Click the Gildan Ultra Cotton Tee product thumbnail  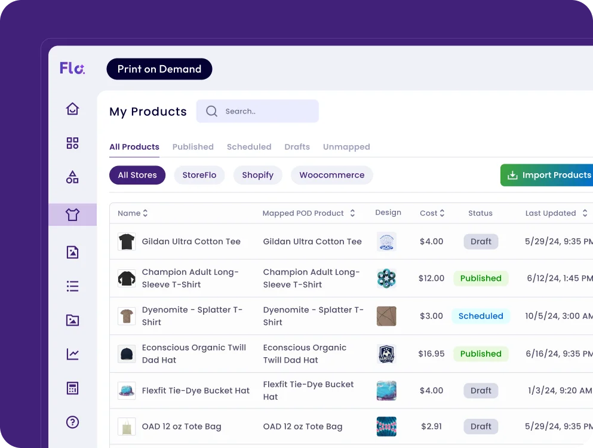(x=127, y=241)
